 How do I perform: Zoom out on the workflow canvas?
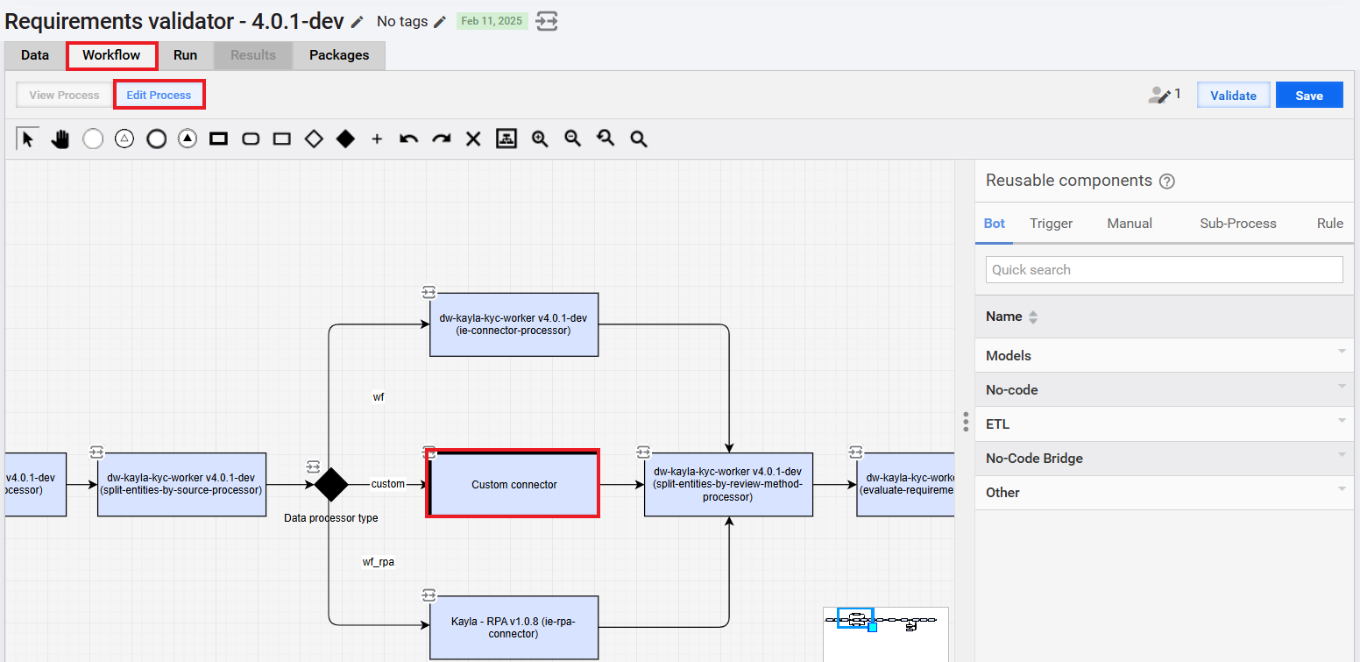(x=573, y=139)
